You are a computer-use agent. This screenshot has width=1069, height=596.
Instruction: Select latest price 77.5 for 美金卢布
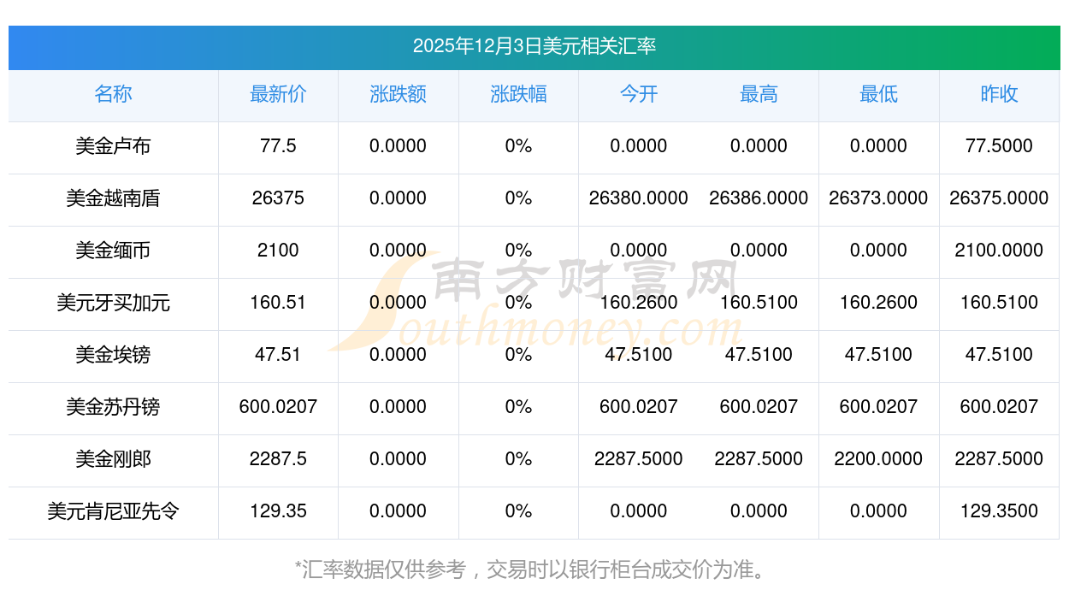[x=278, y=146]
